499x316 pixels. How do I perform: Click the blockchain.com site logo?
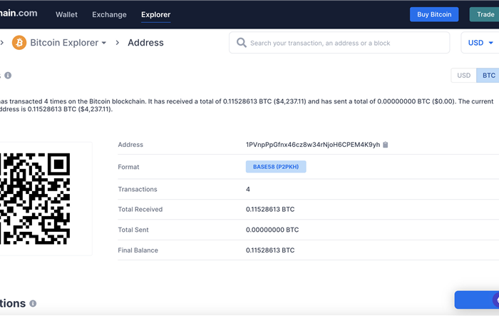[x=19, y=13]
